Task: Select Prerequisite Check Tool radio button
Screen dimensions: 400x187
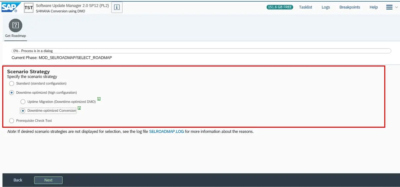Action: (x=12, y=121)
